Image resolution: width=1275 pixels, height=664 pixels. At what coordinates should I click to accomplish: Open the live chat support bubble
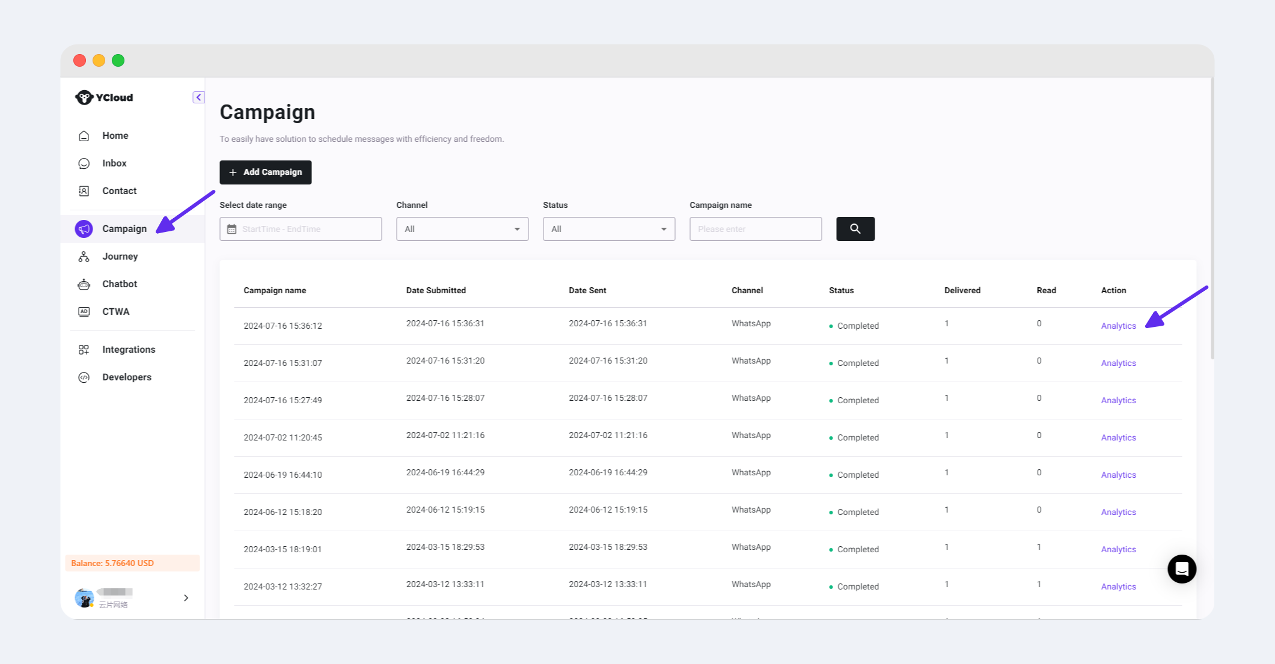1181,568
